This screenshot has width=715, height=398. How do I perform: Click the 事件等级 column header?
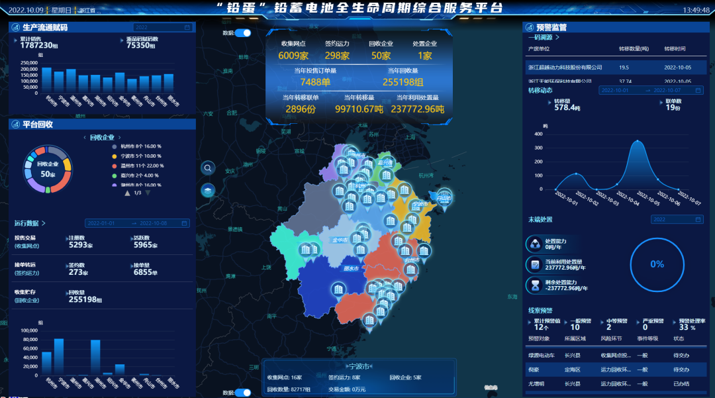(647, 339)
